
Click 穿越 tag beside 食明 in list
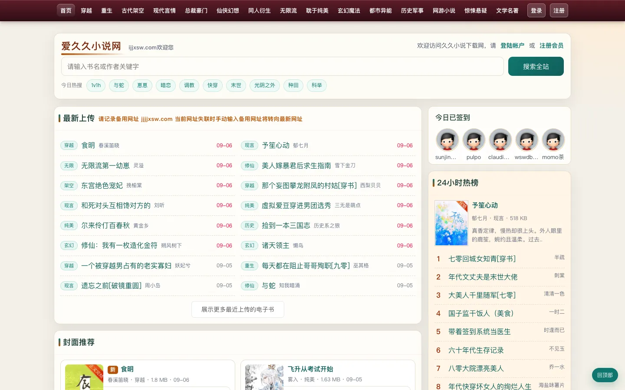point(69,146)
